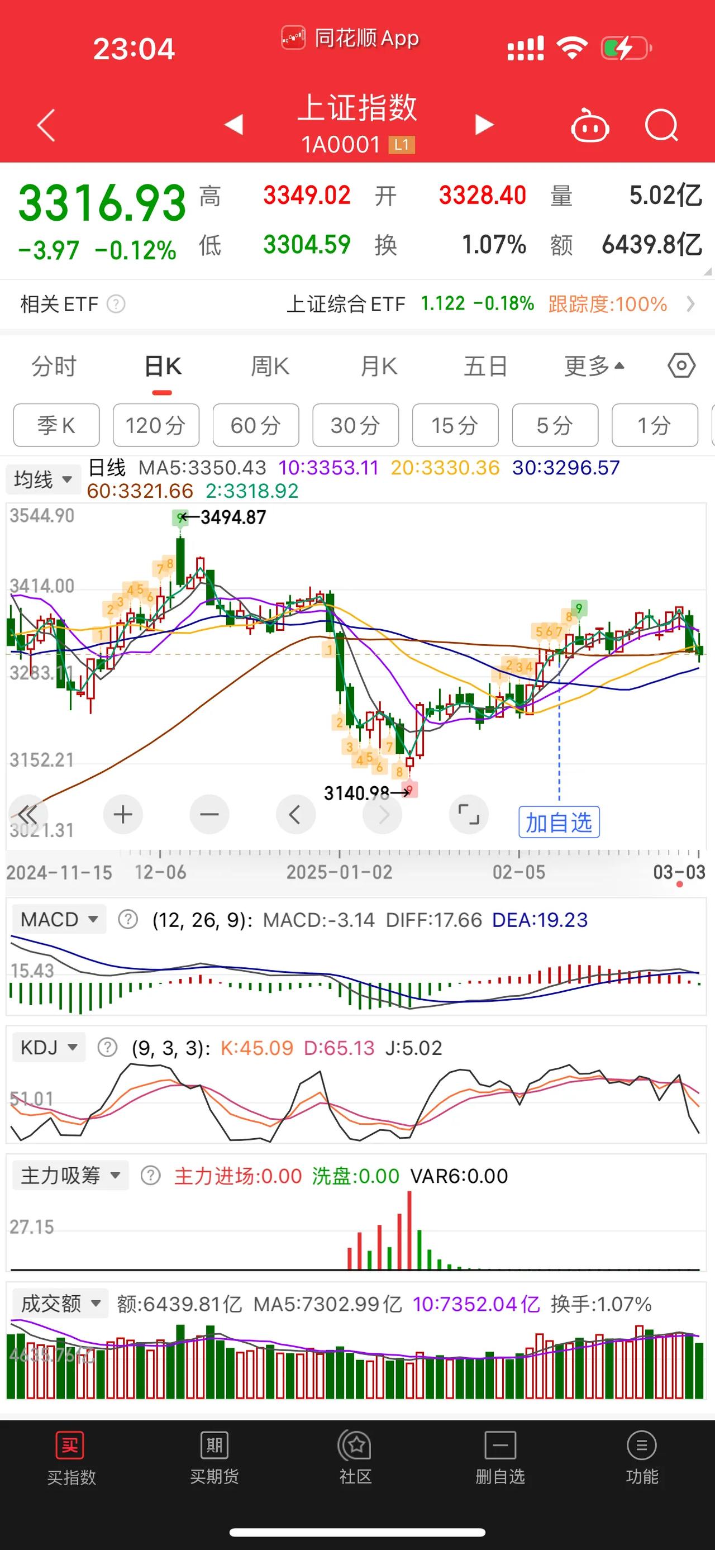Select 15分 period button
The image size is (715, 1550).
[455, 425]
